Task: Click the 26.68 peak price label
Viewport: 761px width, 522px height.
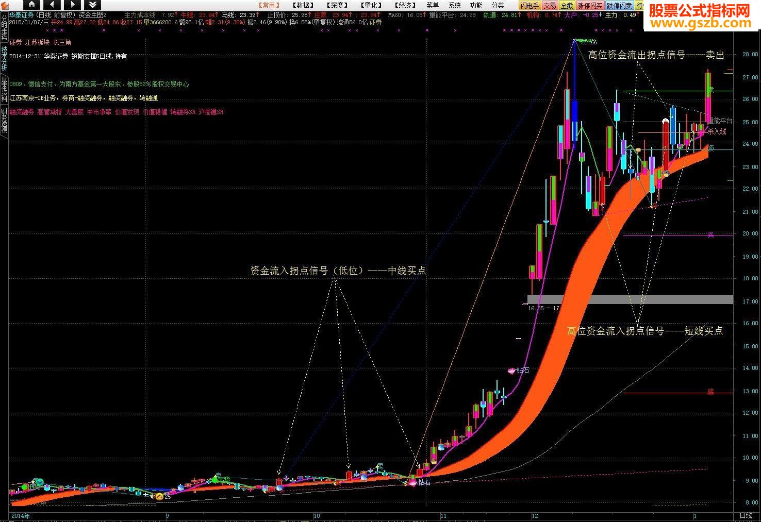Action: [589, 42]
